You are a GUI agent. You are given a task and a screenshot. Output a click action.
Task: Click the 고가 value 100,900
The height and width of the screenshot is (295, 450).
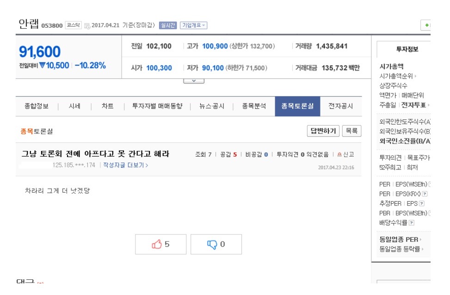click(215, 46)
